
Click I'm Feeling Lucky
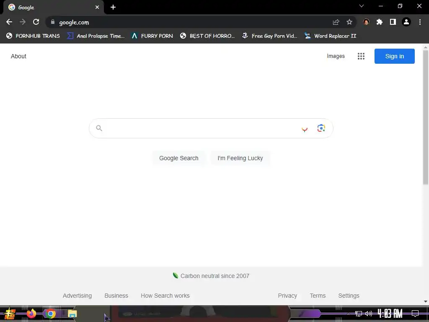pos(240,158)
